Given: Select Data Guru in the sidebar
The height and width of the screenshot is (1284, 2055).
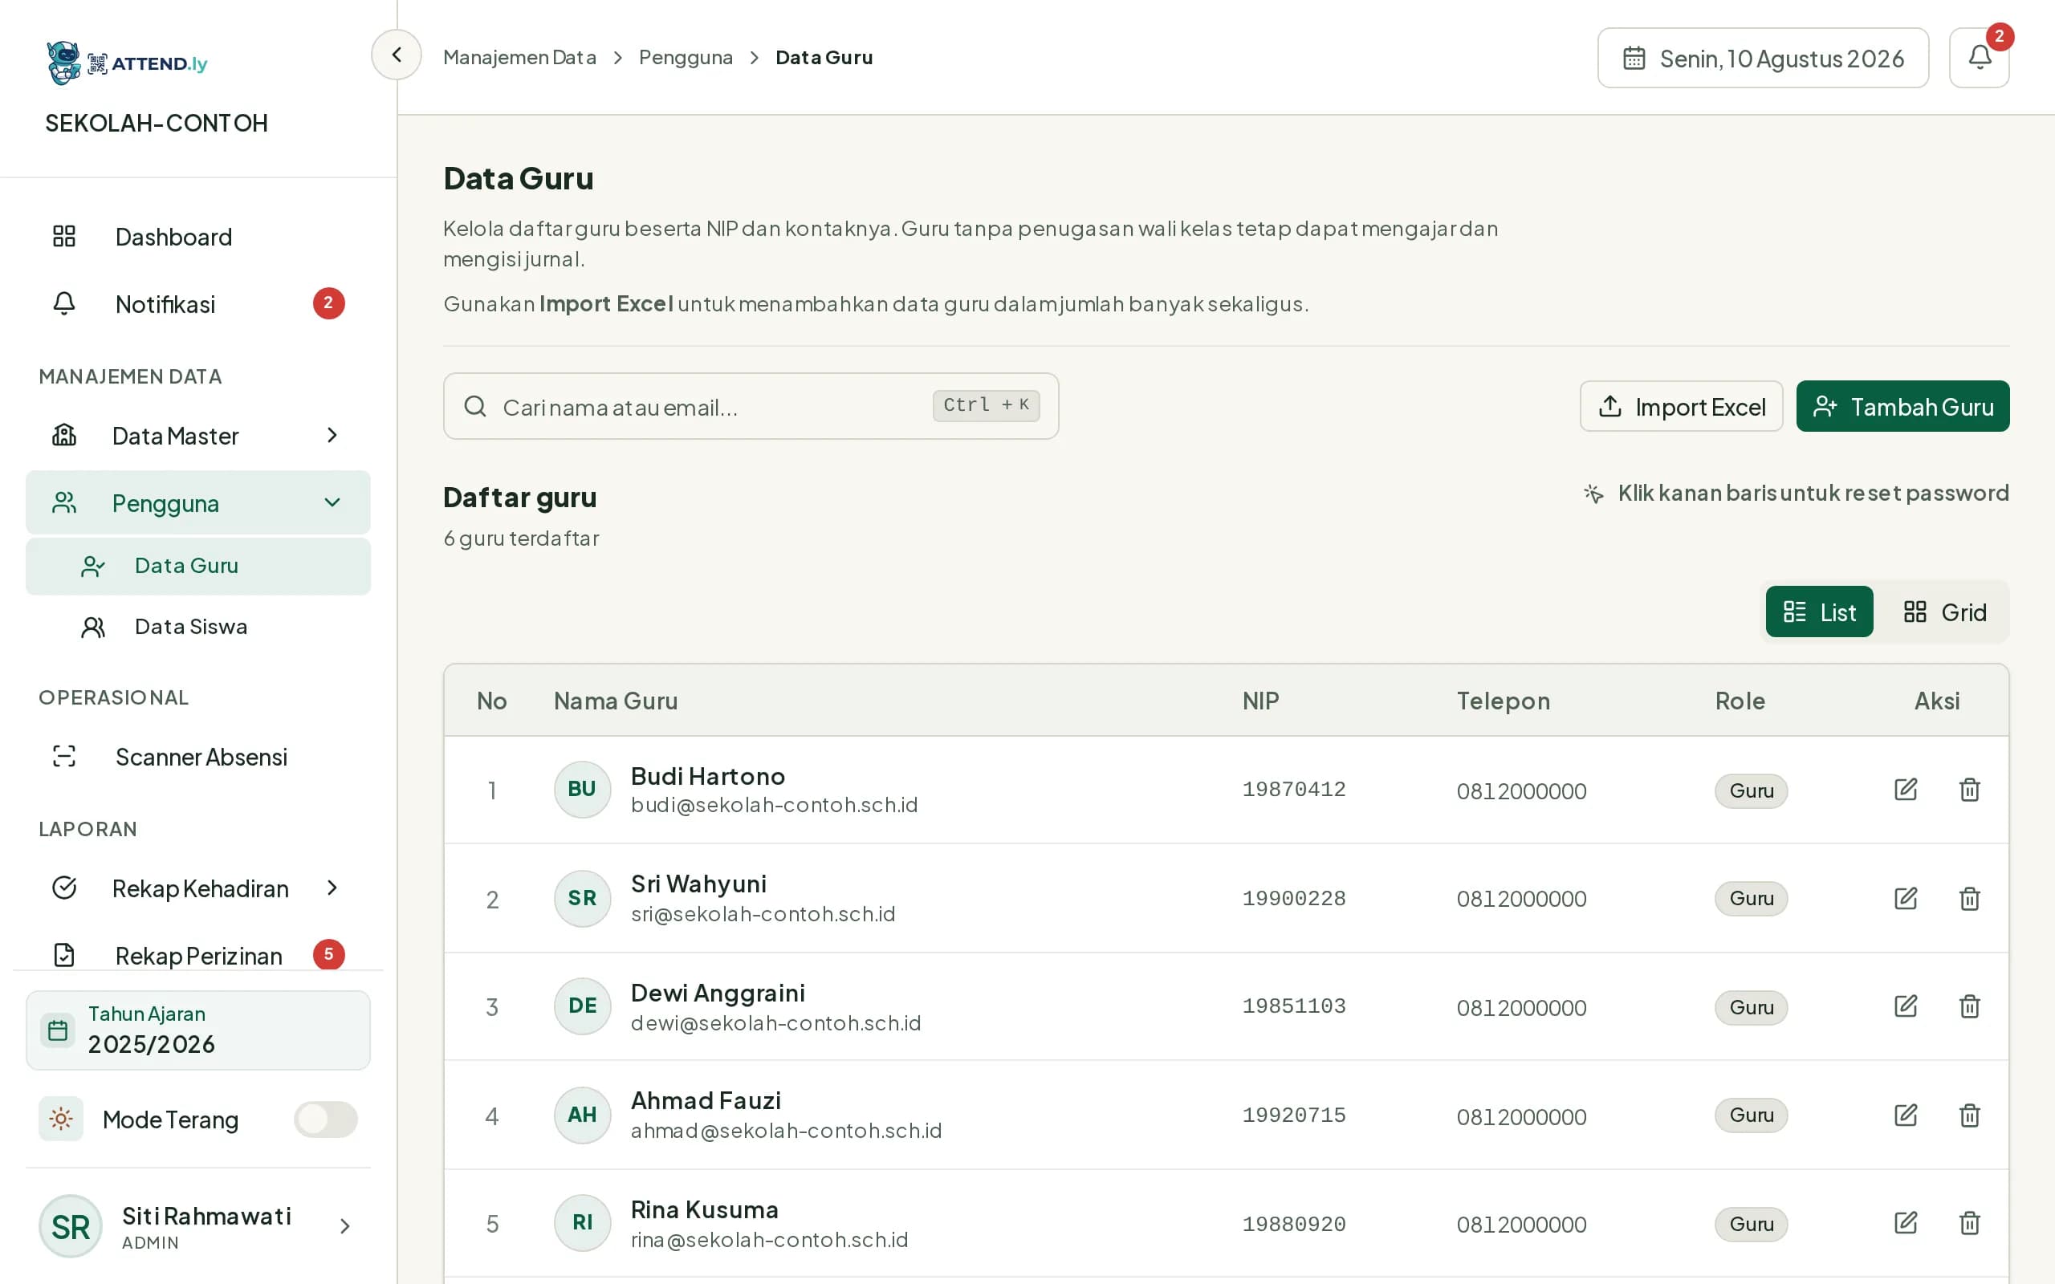Looking at the screenshot, I should [x=197, y=566].
